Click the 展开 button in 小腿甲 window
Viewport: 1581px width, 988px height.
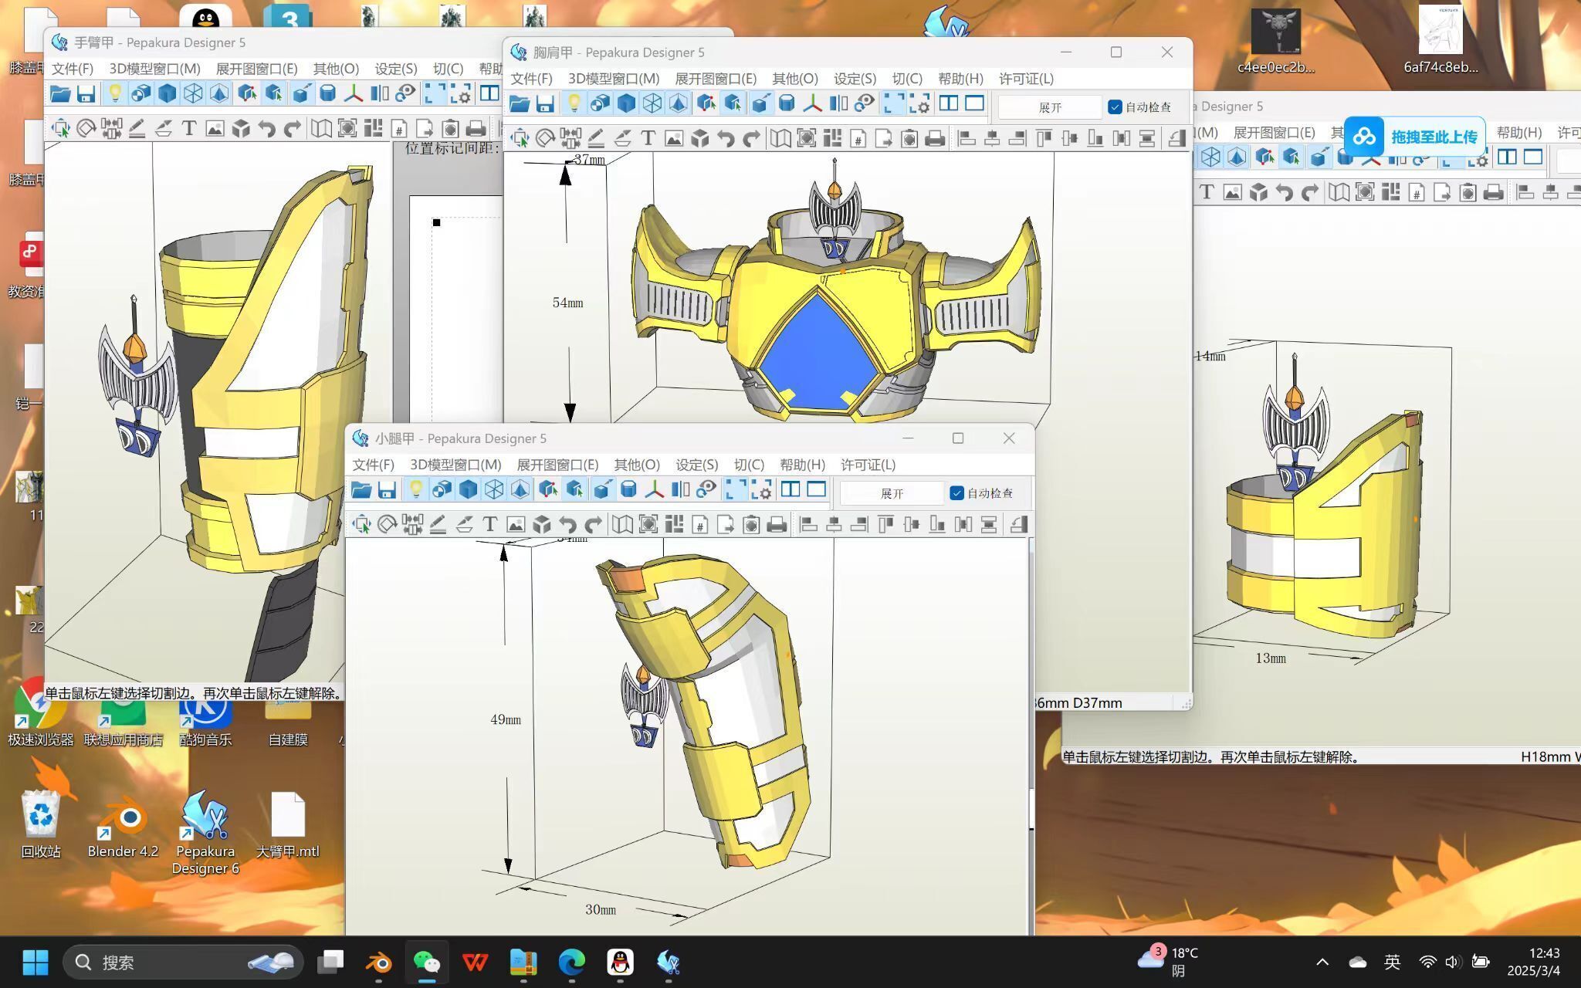click(x=892, y=493)
